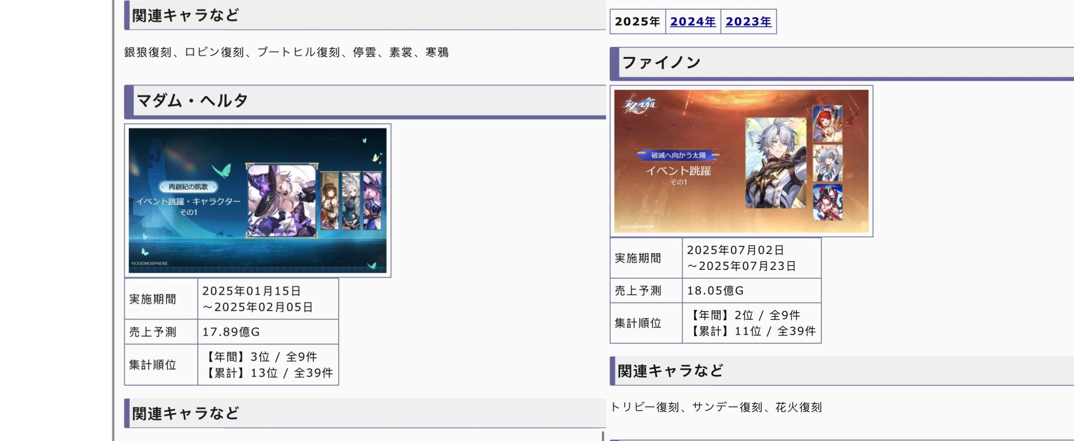Click the 【累計】13位 / 全39件 ranking text
Screen dimensions: 1074x441
pos(268,373)
